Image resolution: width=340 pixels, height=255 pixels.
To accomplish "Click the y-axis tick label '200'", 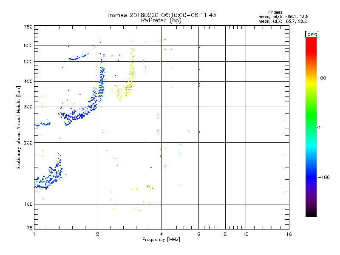I will [x=28, y=143].
